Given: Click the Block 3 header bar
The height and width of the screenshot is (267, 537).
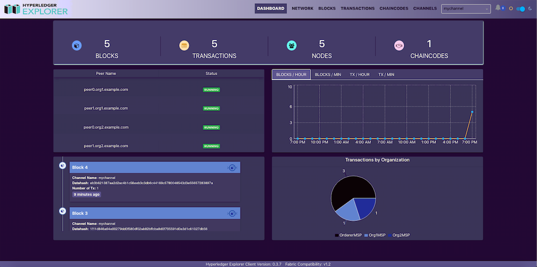Looking at the screenshot, I should (x=155, y=213).
